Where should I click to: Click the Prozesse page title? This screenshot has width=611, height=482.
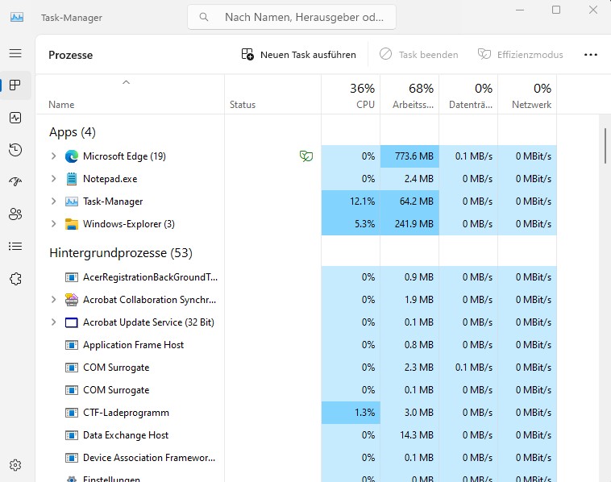pyautogui.click(x=70, y=55)
